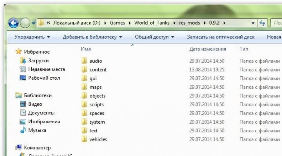This screenshot has width=282, height=156.
Task: Select 0.9.2 breadcrumb in the address path
Action: (214, 23)
